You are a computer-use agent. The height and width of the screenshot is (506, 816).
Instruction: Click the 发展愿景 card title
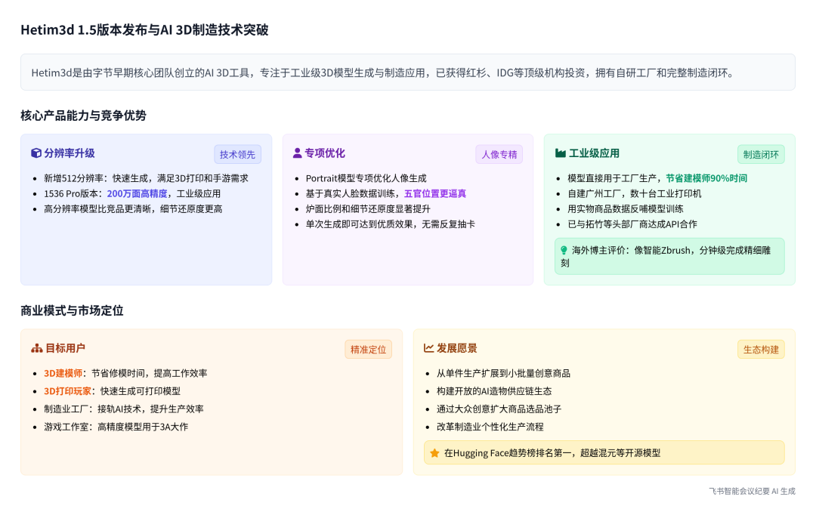coord(456,348)
